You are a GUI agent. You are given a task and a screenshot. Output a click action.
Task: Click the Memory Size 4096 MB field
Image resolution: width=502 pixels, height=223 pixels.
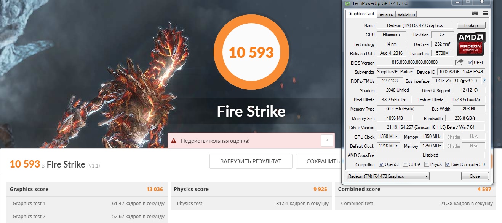395,118
